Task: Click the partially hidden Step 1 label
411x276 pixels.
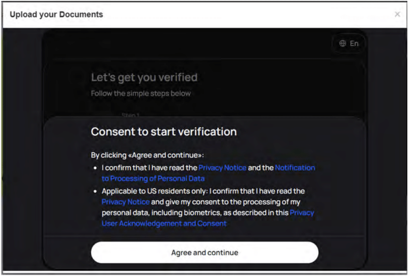Action: [130, 115]
